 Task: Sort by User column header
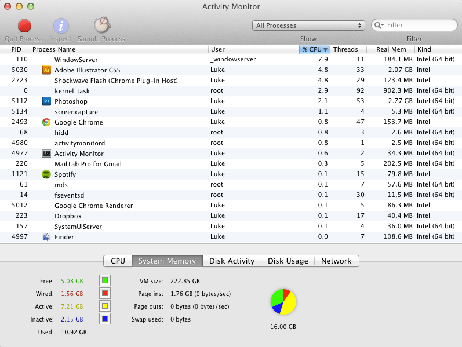click(x=254, y=49)
